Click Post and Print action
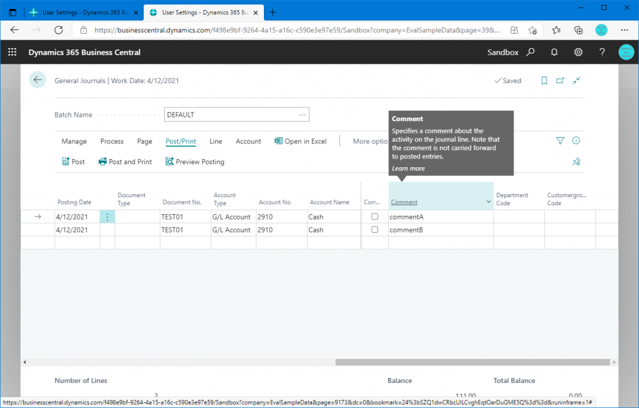639x408 pixels. 125,162
